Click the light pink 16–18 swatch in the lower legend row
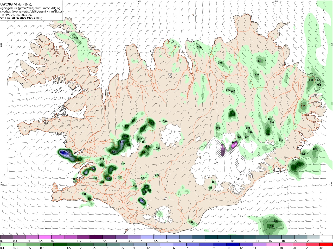This screenshot has height=250, width=333. [273, 244]
